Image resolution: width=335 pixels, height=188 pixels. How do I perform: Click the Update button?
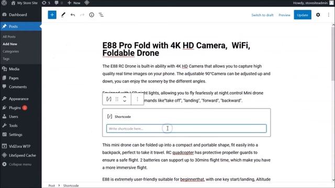(x=303, y=15)
